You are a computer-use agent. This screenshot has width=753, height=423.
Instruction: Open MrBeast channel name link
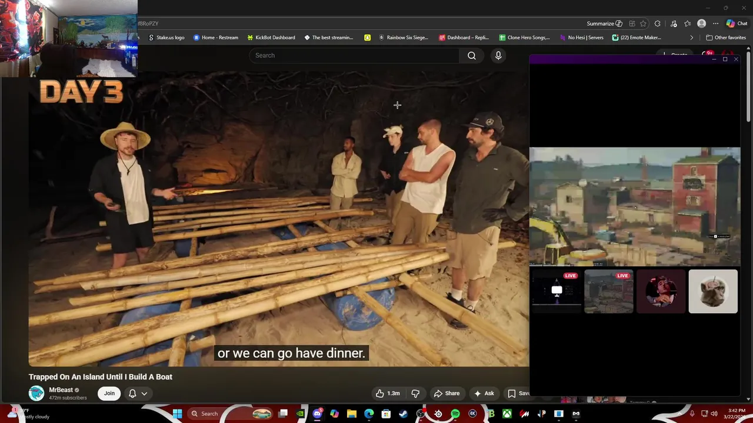point(61,390)
